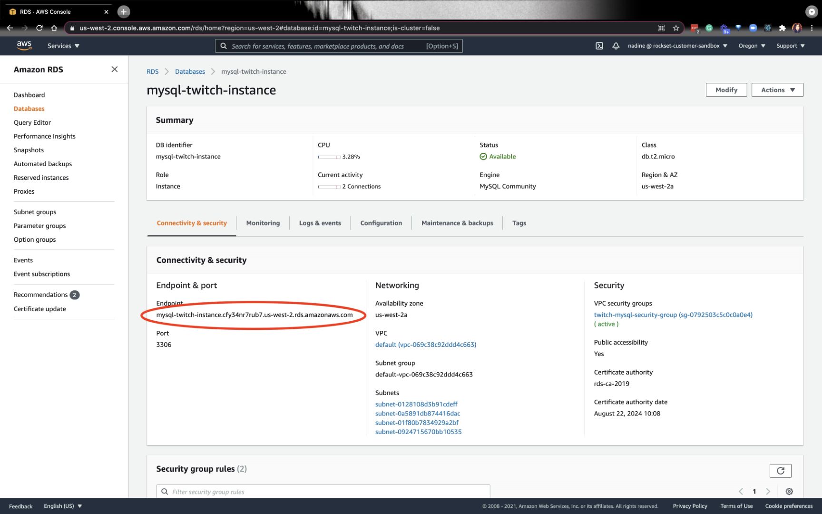Go to Snapshots in the sidebar
The height and width of the screenshot is (514, 822).
pos(29,150)
